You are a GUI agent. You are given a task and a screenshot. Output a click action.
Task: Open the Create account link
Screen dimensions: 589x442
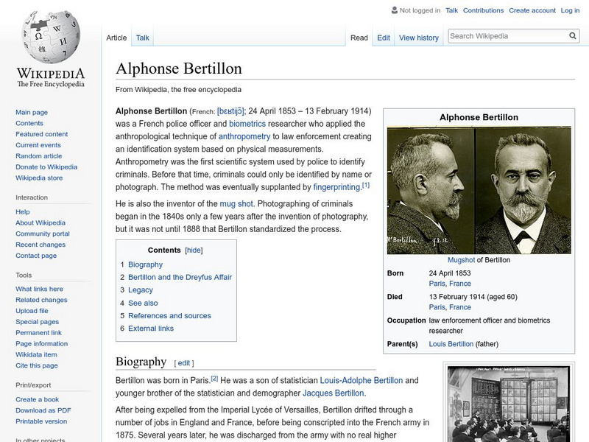point(532,10)
